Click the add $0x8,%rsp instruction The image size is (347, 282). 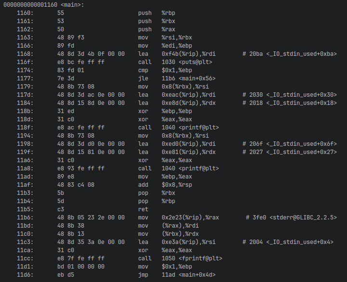tap(165, 185)
